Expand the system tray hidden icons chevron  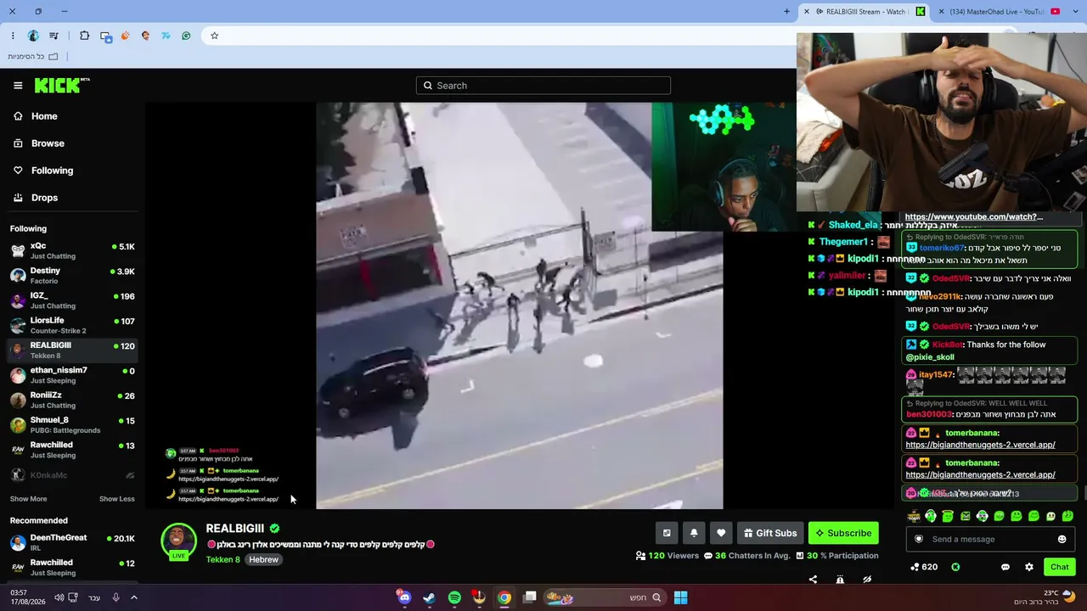pos(133,597)
